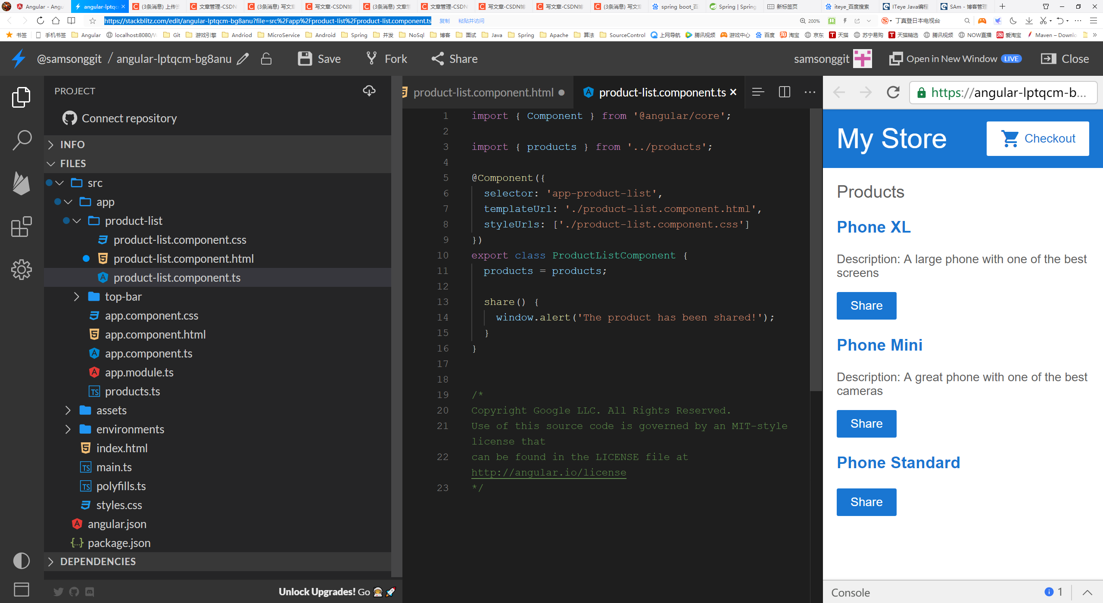Go forward in preview browser
The height and width of the screenshot is (603, 1103).
(866, 92)
